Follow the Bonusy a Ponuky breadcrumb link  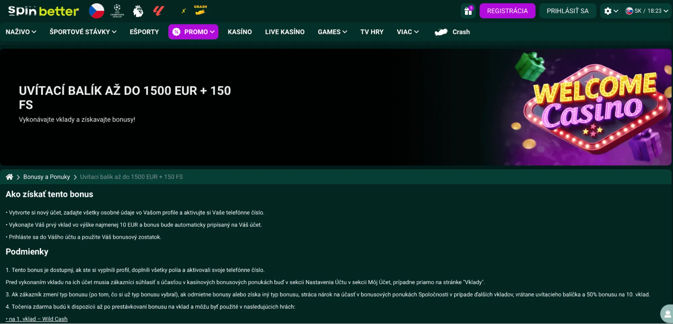(x=46, y=177)
